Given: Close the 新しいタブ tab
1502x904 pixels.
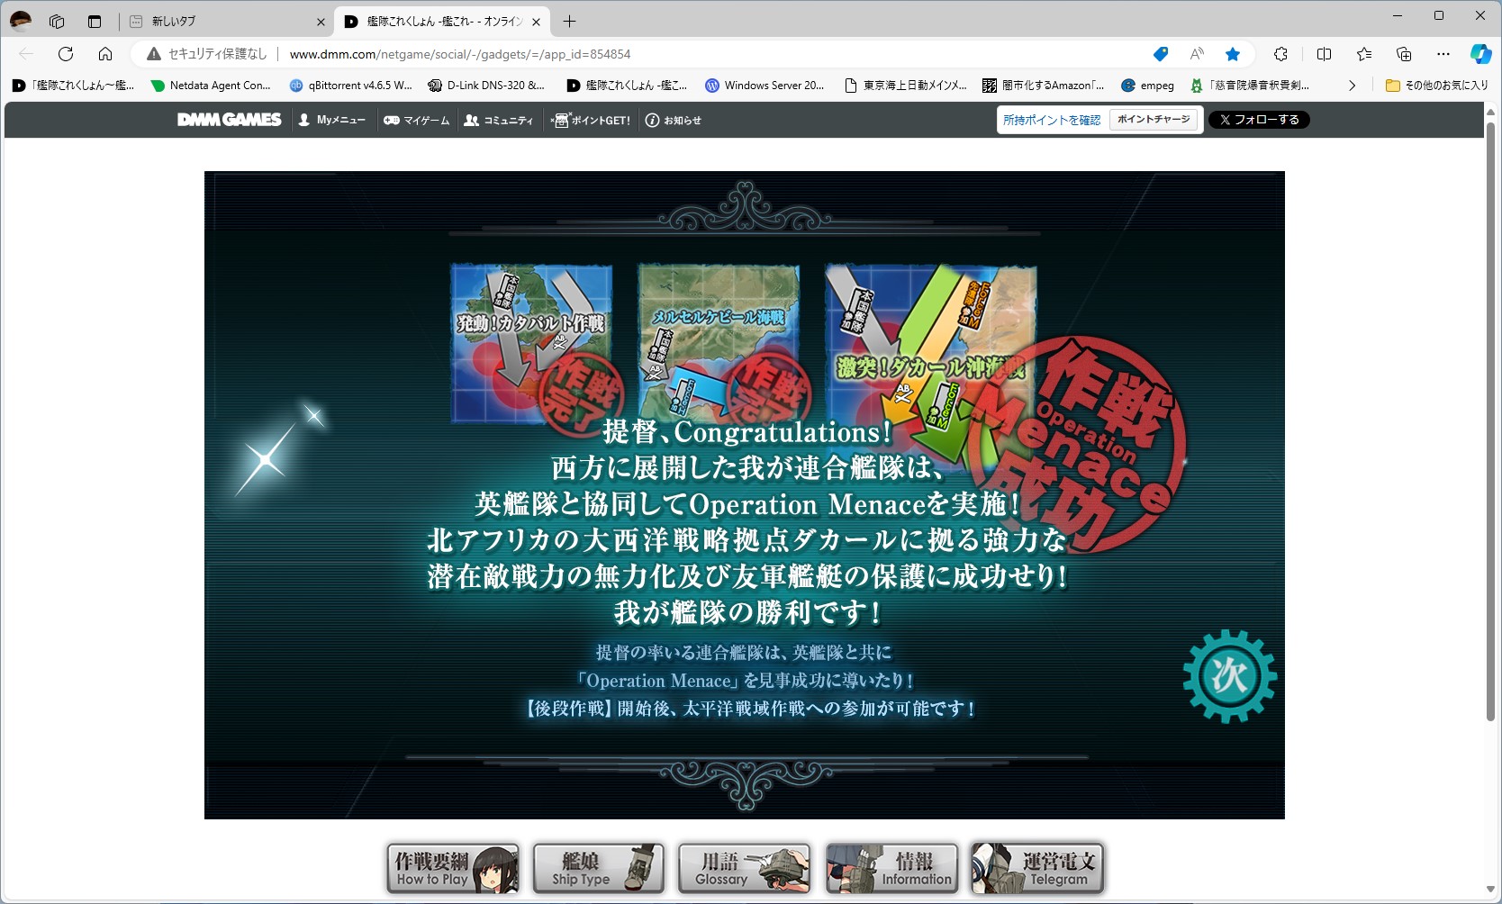Looking at the screenshot, I should pyautogui.click(x=321, y=22).
